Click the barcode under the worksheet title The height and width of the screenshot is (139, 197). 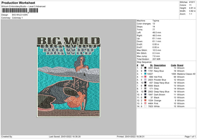point(20,10)
